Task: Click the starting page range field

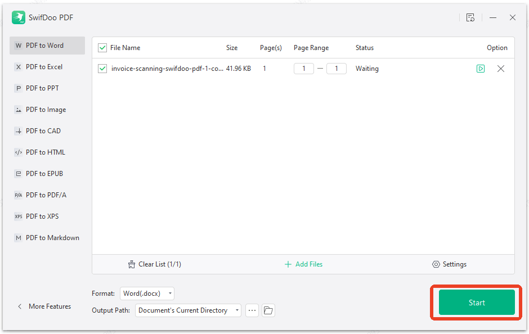Action: tap(303, 68)
